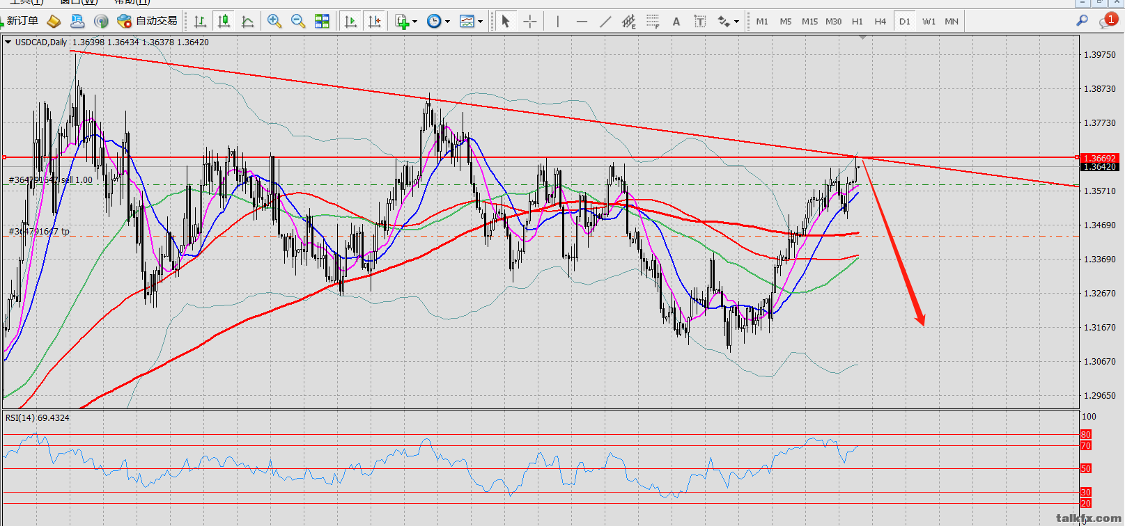The height and width of the screenshot is (526, 1125).
Task: Switch to MN timeframe
Action: click(952, 22)
